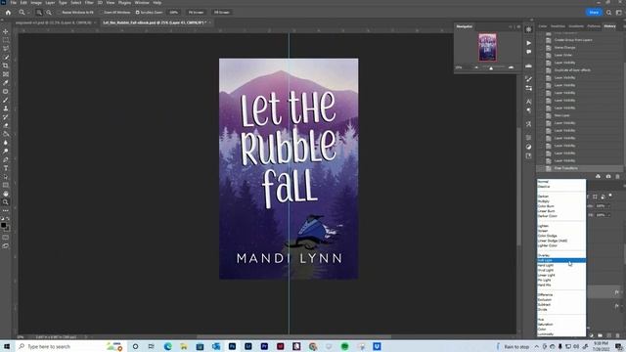Select the Crop tool

pos(6,66)
